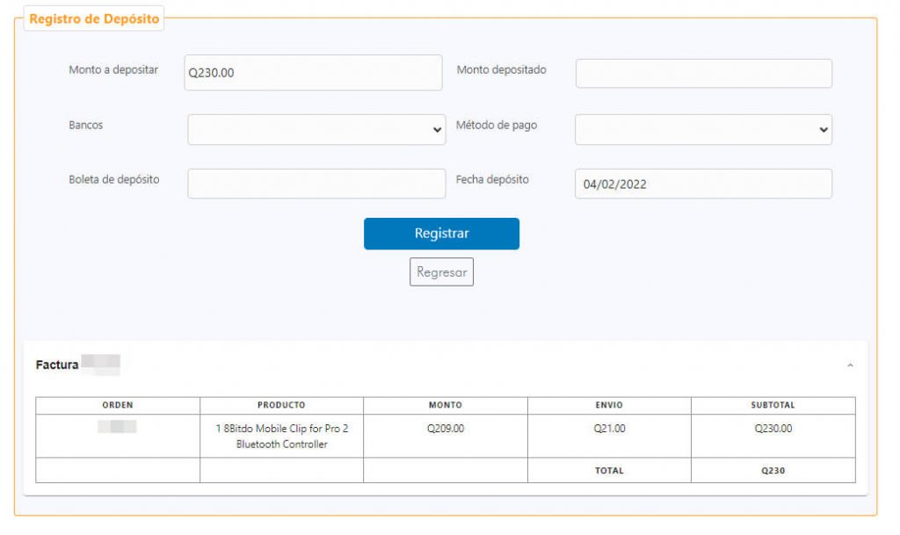The height and width of the screenshot is (535, 900).
Task: Collapse the Factura panel using the chevron
Action: coord(850,365)
